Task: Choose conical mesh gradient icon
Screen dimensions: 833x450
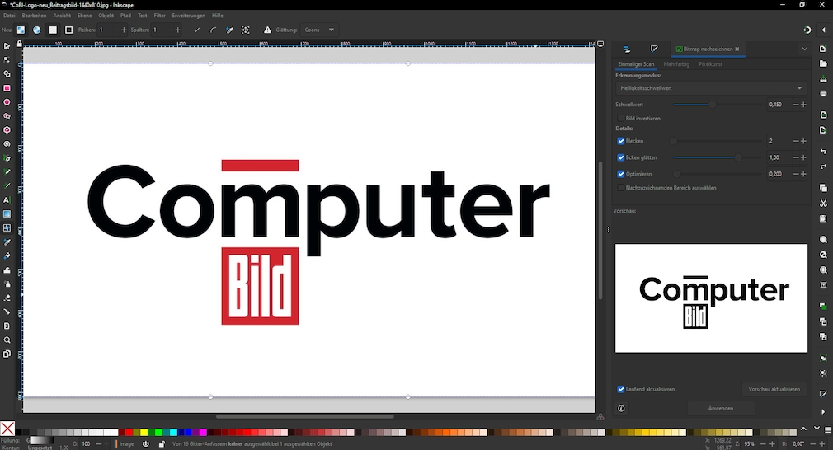Action: [x=36, y=30]
